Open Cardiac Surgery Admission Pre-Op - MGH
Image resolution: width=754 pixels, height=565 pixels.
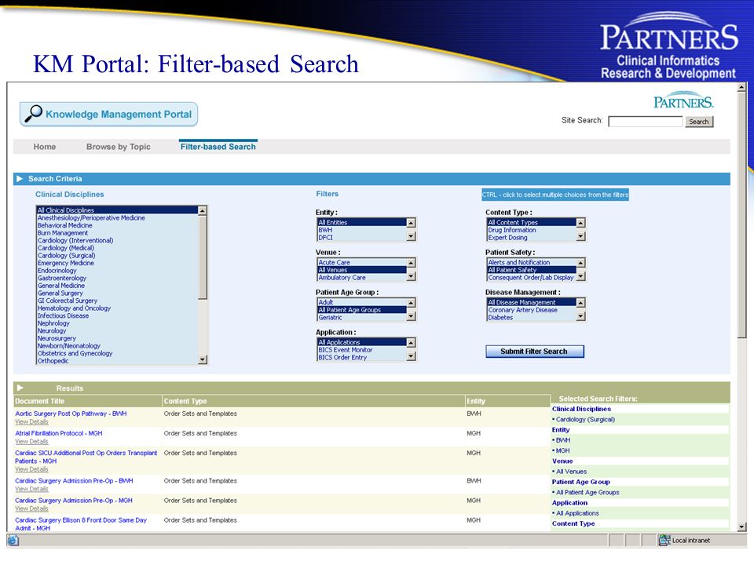click(74, 501)
